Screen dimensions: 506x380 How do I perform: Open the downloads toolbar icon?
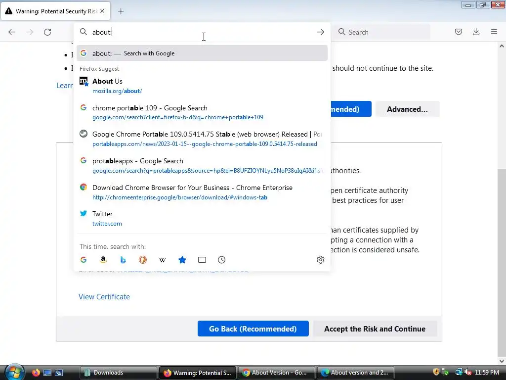(x=476, y=32)
